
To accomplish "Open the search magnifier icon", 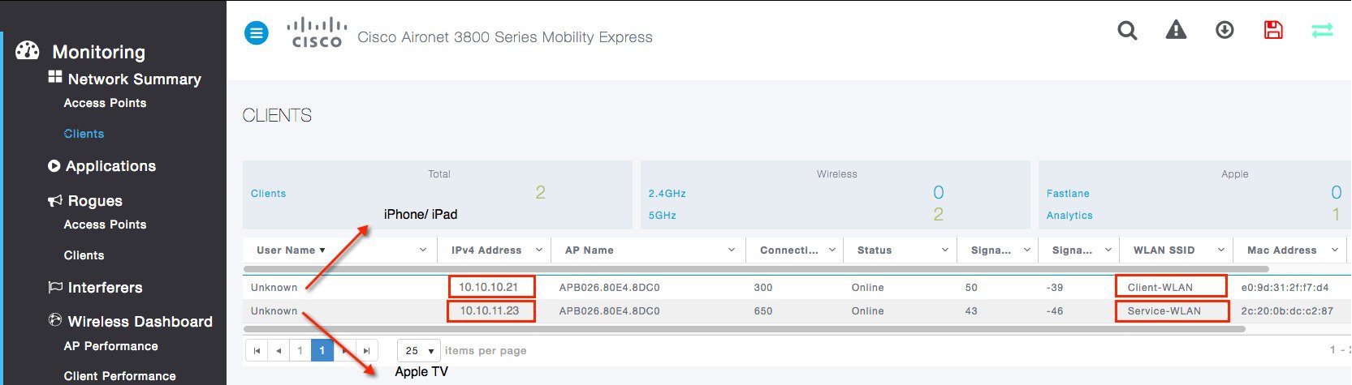I will pyautogui.click(x=1127, y=31).
